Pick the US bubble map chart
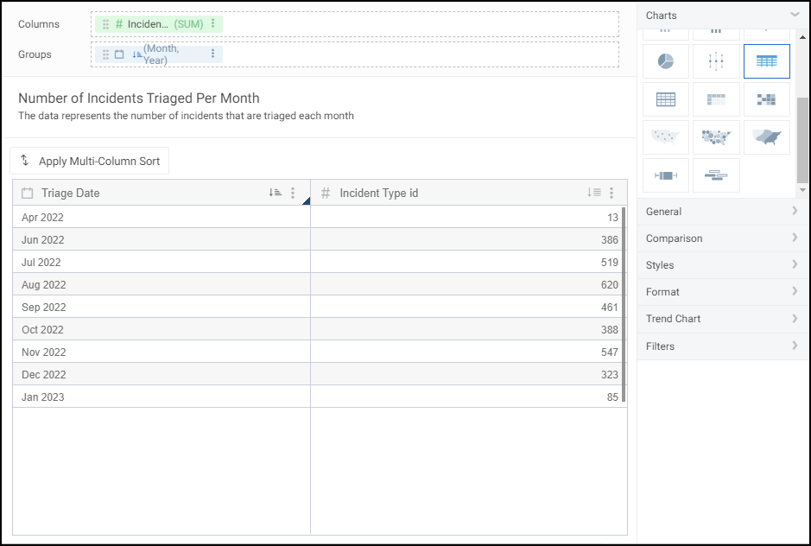 point(716,137)
